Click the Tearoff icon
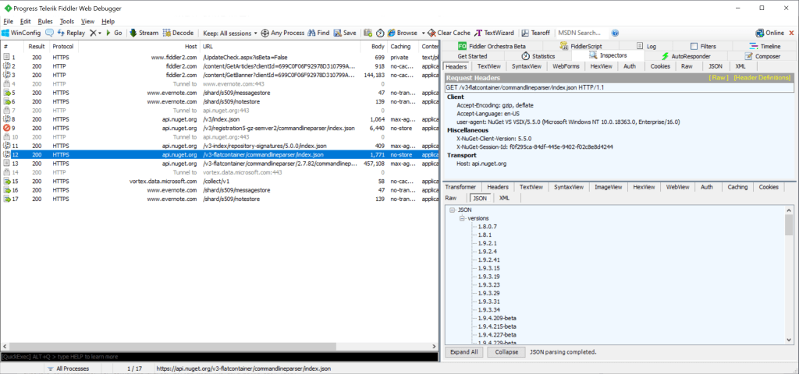Screen dimensions: 799x374 [527, 33]
